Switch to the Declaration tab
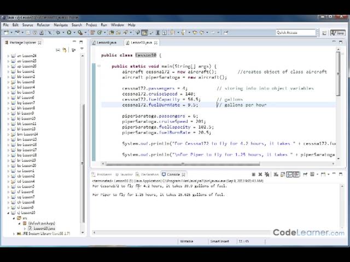This screenshot has height=262, width=350. pos(147,175)
